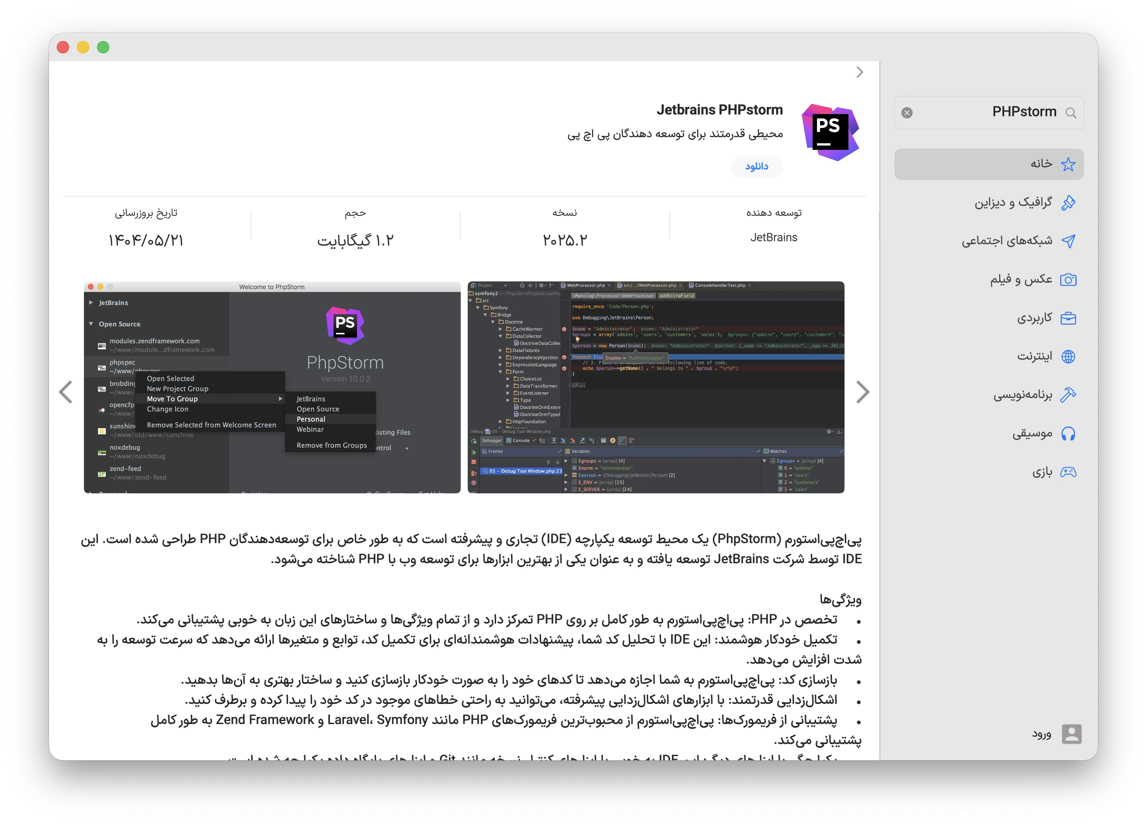This screenshot has height=825, width=1147.
Task: Open the موسیقی headphones icon
Action: click(1069, 433)
